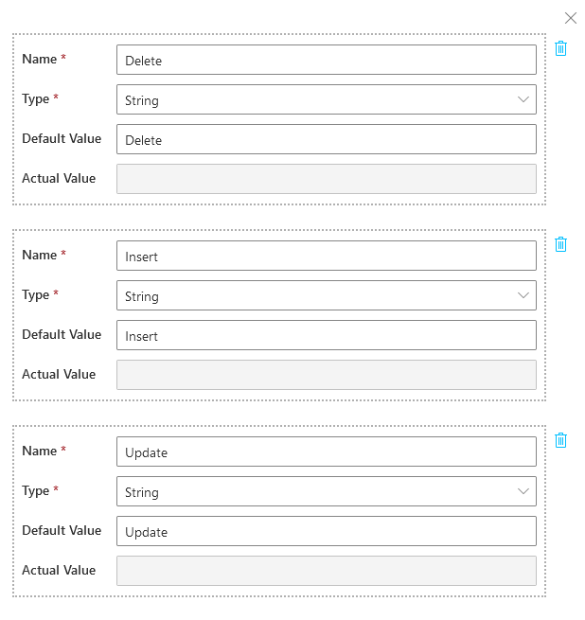Viewport: 585px width, 620px height.
Task: Expand Type dropdown for Insert parameter
Action: coord(326,296)
